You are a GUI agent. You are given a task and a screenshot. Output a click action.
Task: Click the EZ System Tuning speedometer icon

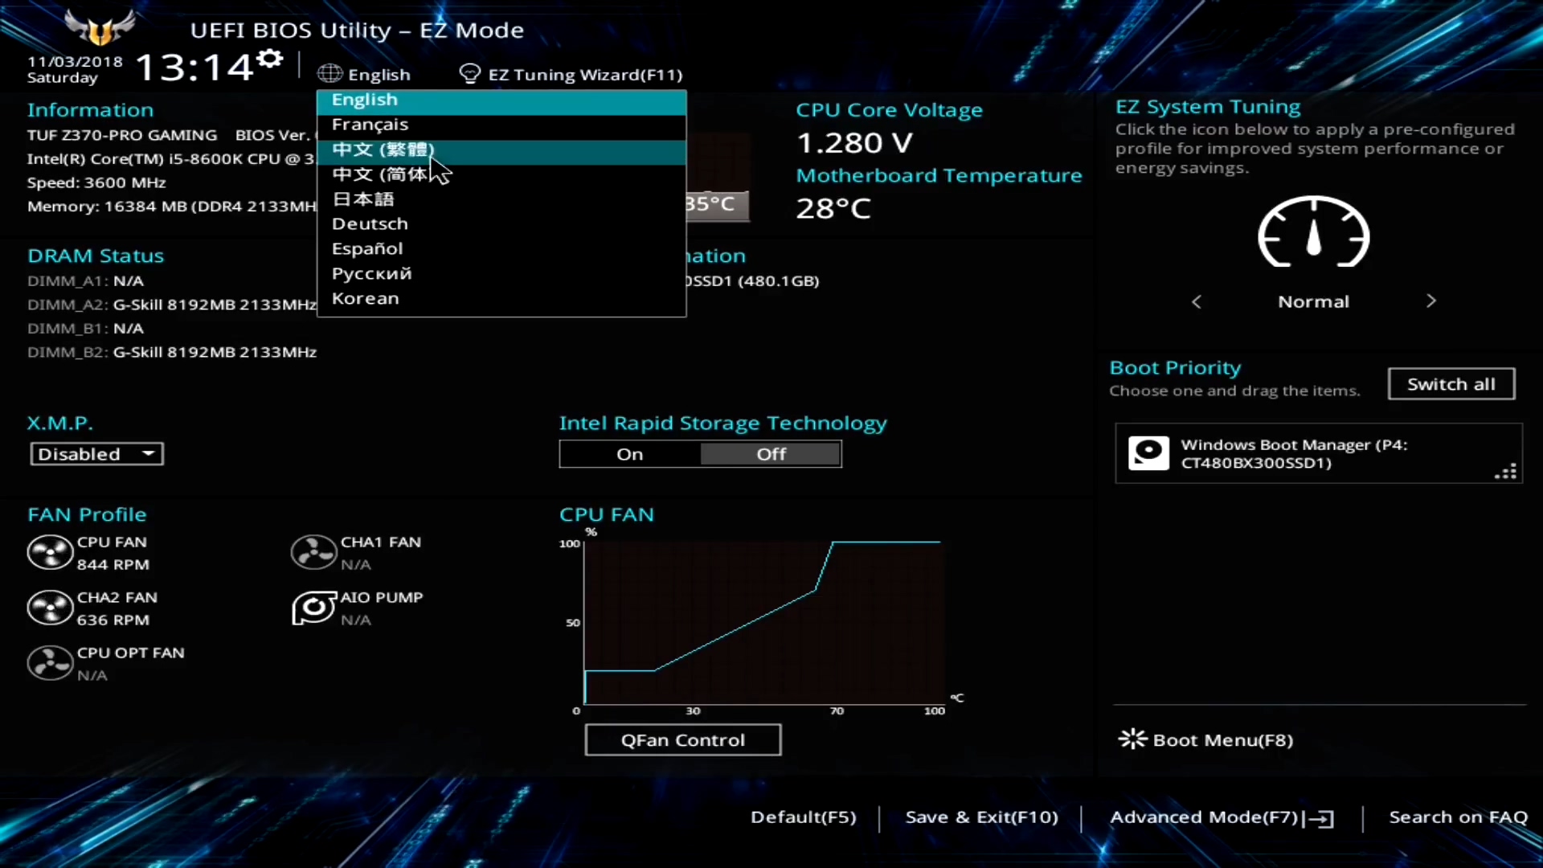pos(1314,233)
